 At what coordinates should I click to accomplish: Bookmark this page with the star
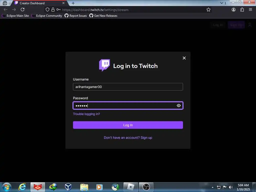(208, 10)
